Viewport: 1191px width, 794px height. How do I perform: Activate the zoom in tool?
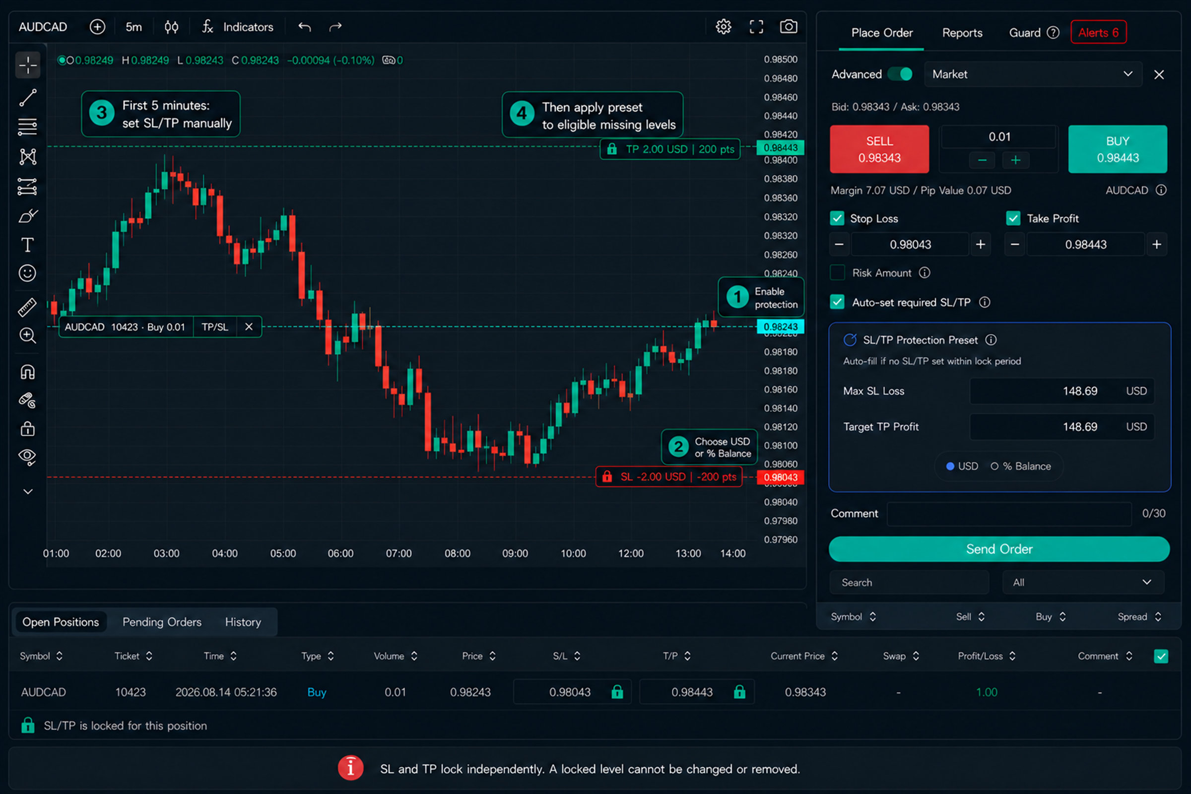(x=27, y=335)
